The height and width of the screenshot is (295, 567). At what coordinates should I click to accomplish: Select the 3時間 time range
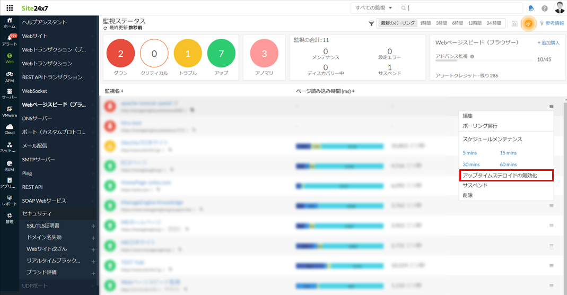tap(441, 23)
